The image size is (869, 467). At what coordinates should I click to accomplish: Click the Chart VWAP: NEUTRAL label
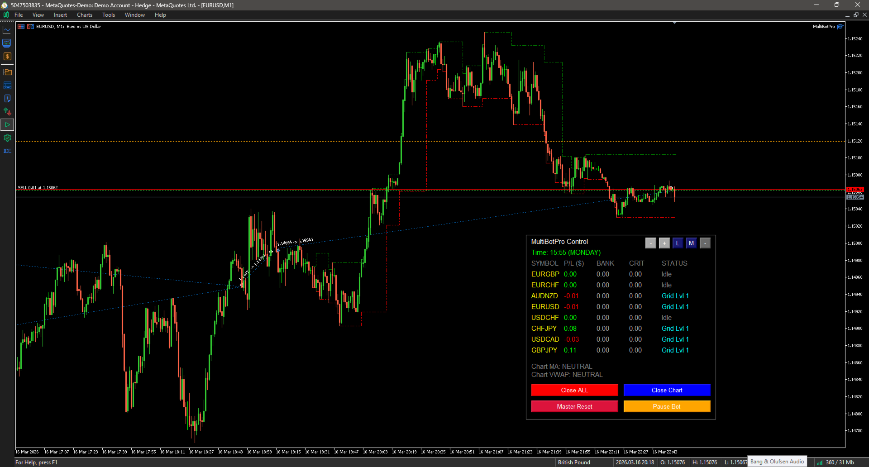coord(567,375)
